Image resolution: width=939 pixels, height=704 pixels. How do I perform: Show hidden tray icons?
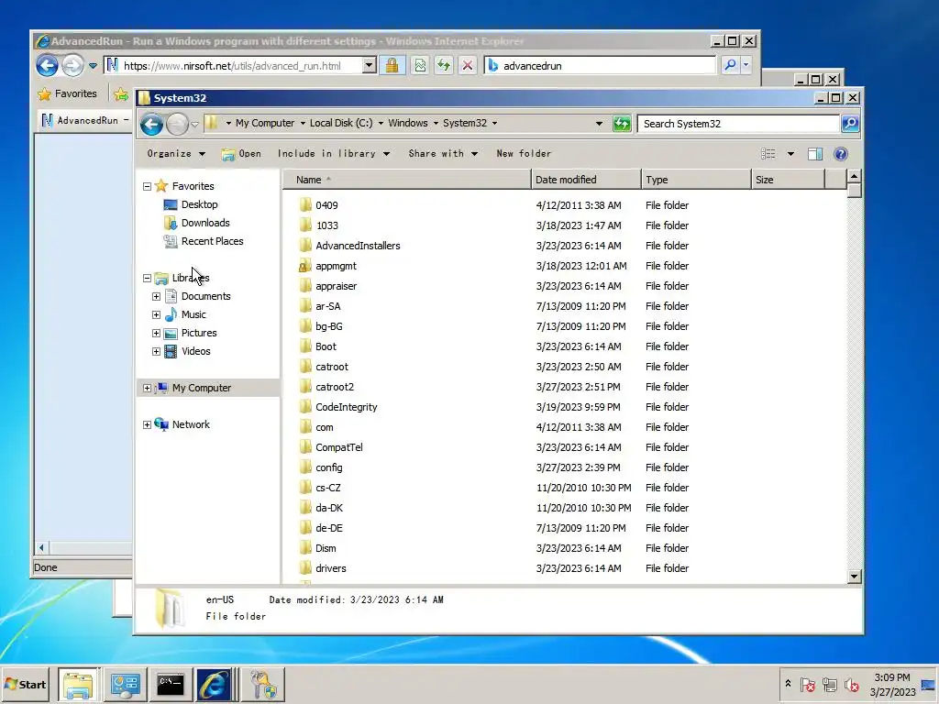click(788, 684)
